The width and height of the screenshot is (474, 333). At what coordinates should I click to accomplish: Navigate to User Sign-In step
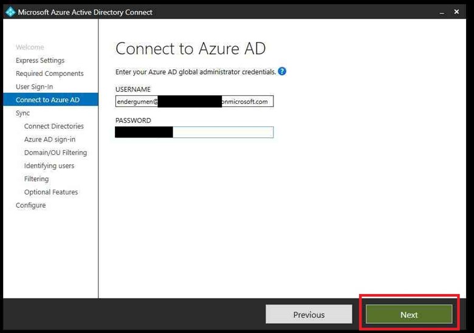(34, 87)
